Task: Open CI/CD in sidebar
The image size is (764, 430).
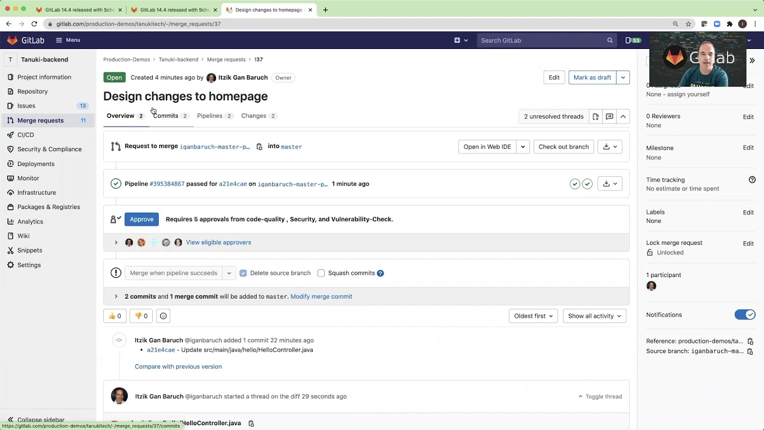Action: coord(26,135)
